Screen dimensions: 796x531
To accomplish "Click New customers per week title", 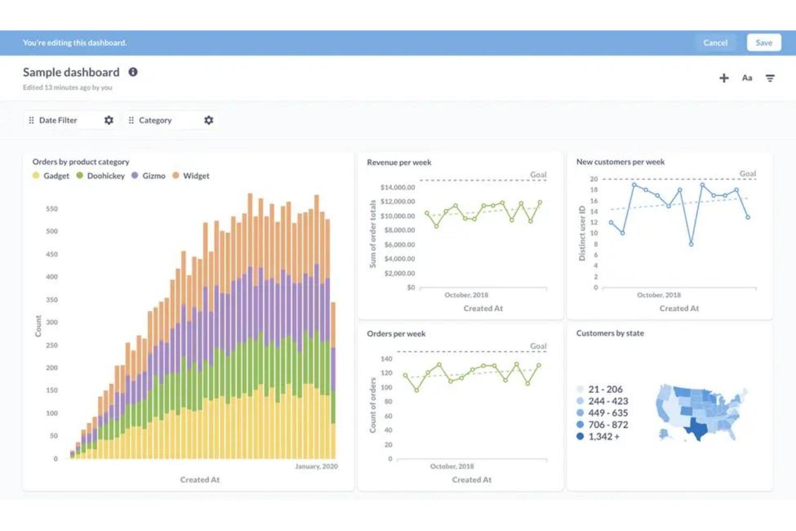I will [620, 161].
